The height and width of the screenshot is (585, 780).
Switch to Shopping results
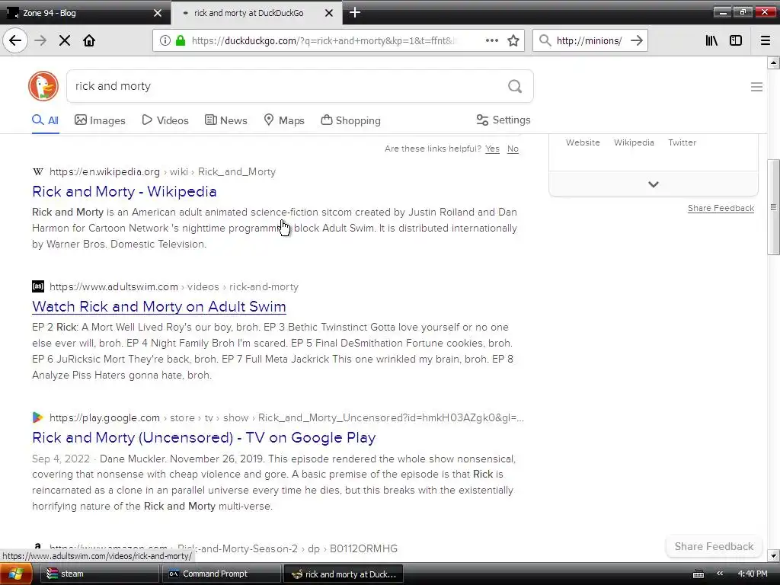tap(350, 120)
